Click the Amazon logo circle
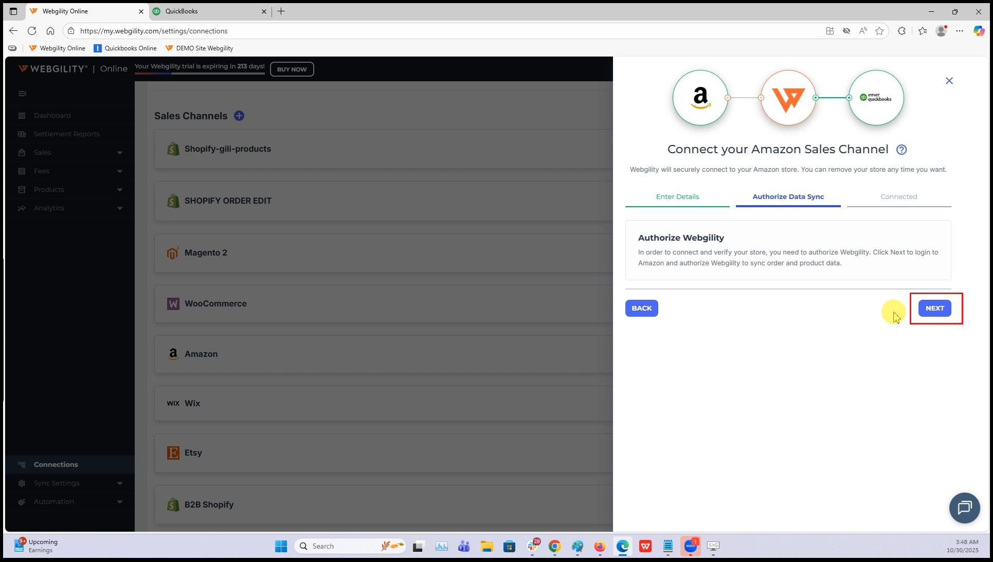The height and width of the screenshot is (562, 993). 700,98
